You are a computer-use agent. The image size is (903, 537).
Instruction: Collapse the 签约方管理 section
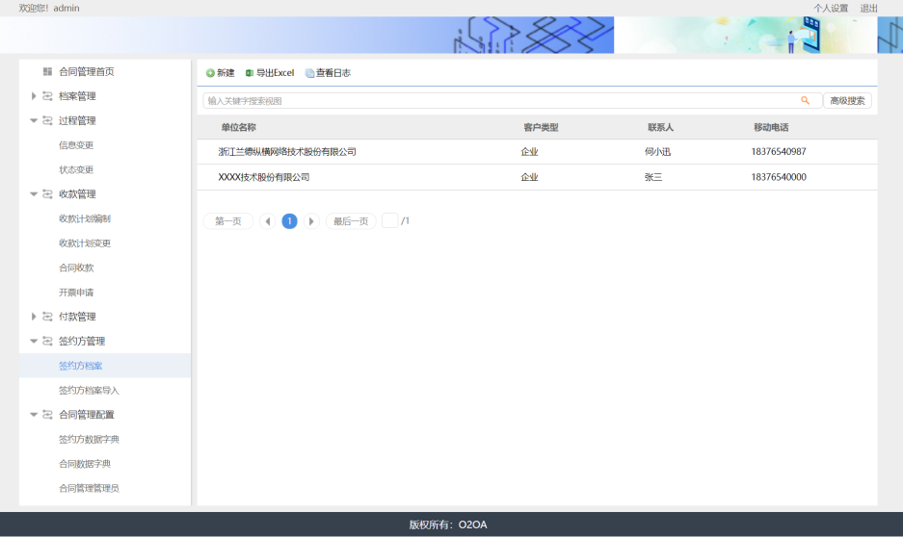click(34, 341)
